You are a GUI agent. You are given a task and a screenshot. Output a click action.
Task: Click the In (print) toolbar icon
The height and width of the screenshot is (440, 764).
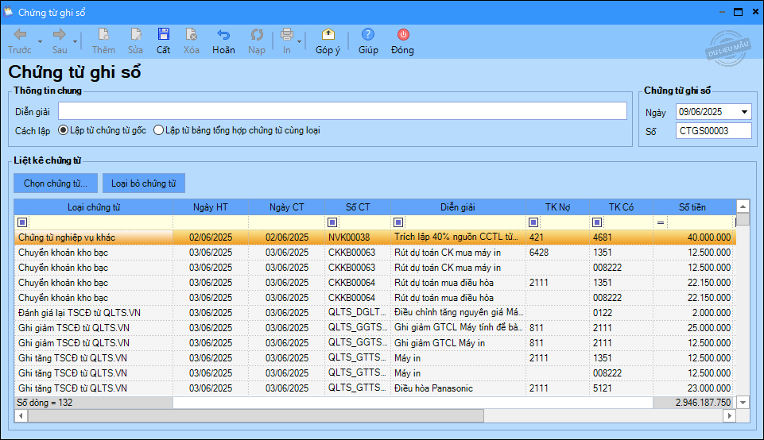coord(287,41)
